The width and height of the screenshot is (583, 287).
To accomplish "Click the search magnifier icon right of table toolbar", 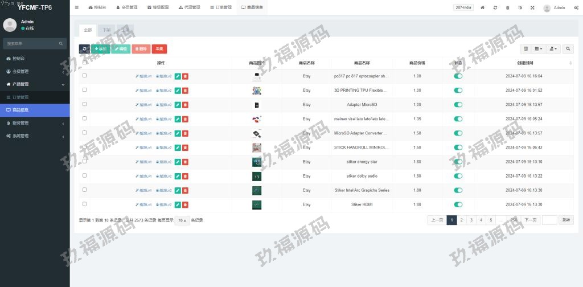I will tap(568, 49).
